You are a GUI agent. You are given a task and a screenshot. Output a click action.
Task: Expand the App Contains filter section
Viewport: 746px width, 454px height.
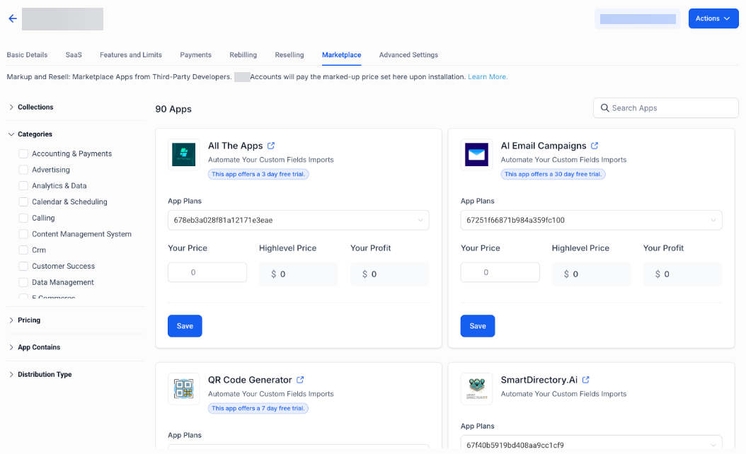pos(34,347)
